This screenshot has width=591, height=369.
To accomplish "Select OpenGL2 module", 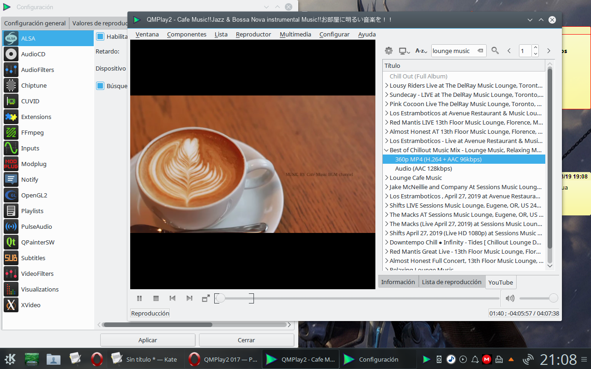I will (48, 195).
